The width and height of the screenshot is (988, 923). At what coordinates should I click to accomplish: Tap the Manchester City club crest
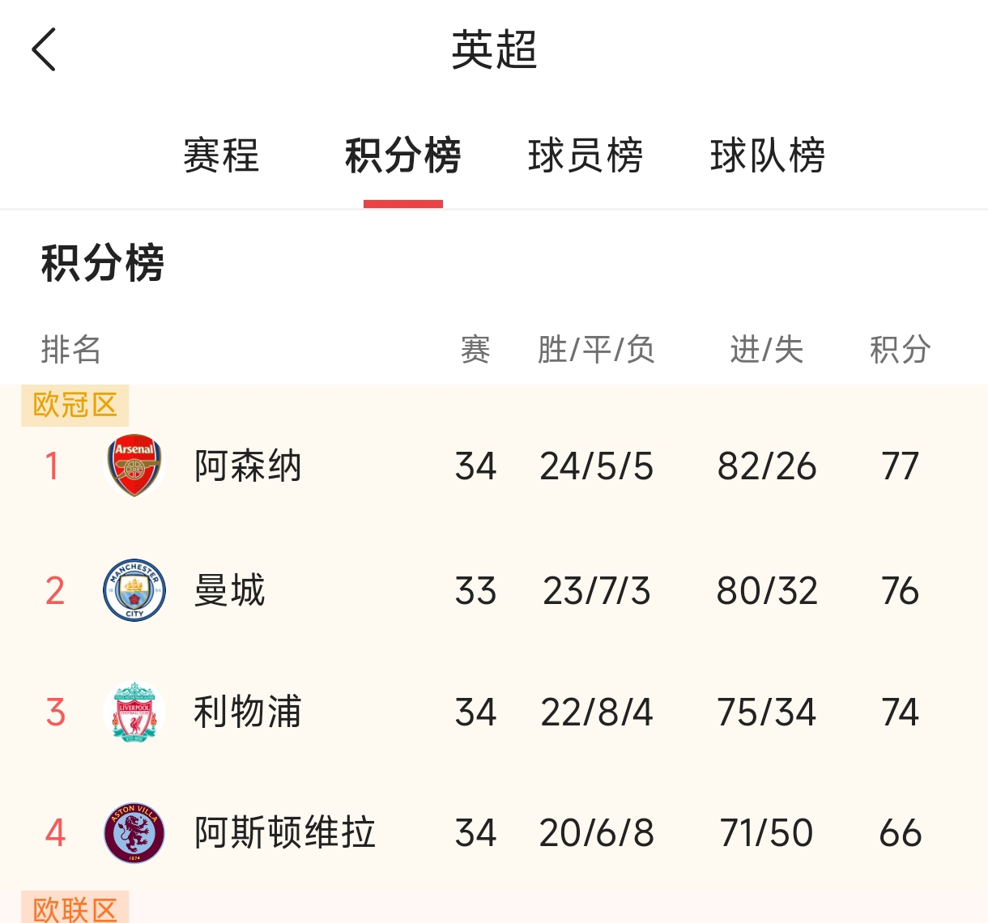134,590
